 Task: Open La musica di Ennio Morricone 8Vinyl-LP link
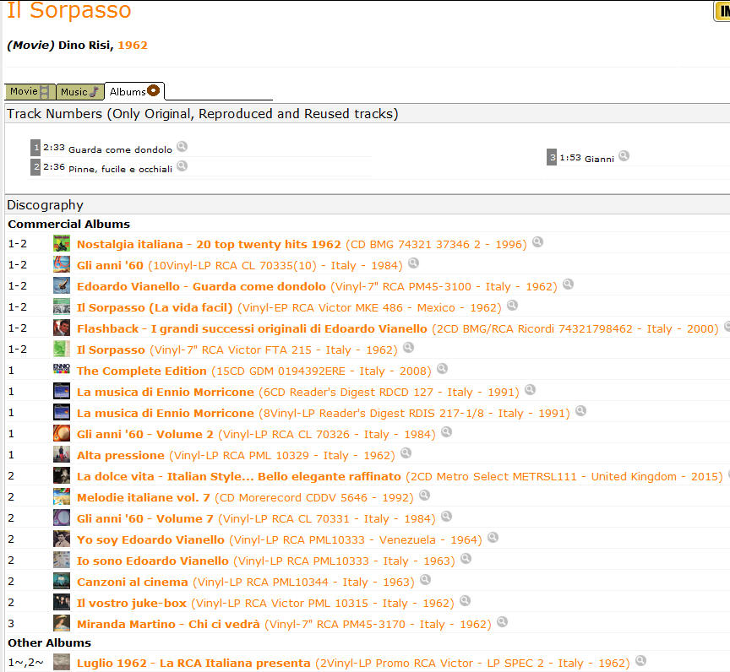coord(323,414)
